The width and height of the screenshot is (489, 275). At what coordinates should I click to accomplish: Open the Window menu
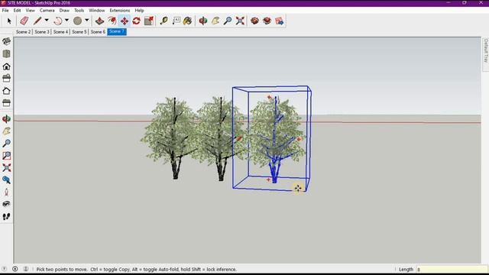97,10
